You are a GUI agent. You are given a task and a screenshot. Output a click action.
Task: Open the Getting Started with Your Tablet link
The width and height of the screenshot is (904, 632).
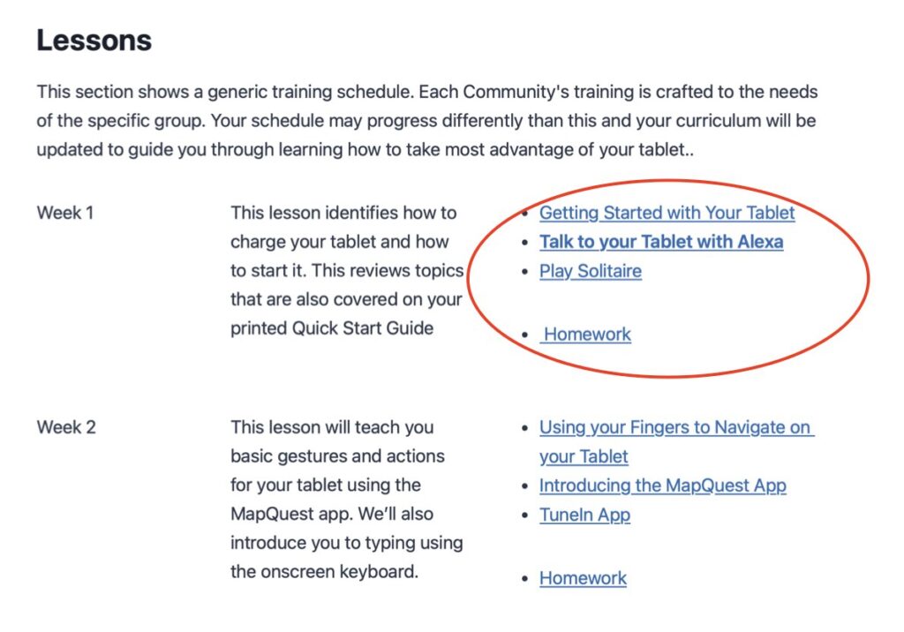coord(667,213)
